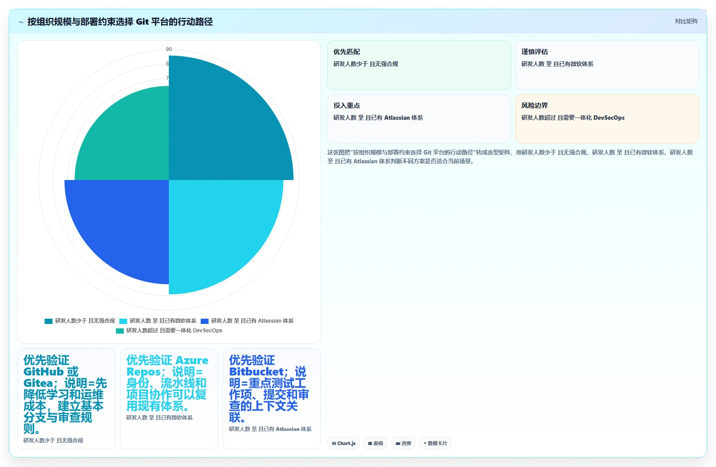
Task: Click the page title 按组织规模与部署约束选择 Git 平台的行动路径
Action: (x=120, y=22)
